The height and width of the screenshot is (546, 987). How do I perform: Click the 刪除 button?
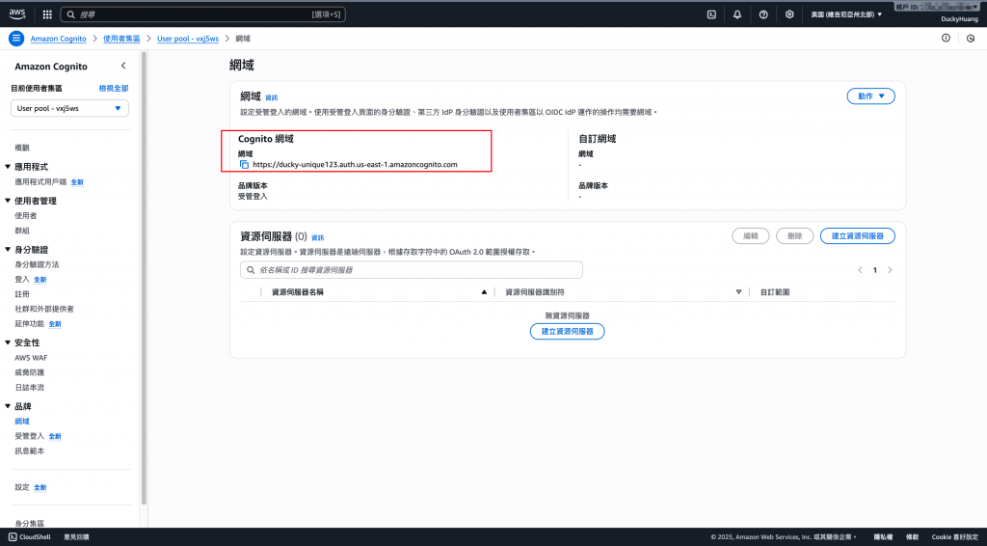click(x=795, y=236)
